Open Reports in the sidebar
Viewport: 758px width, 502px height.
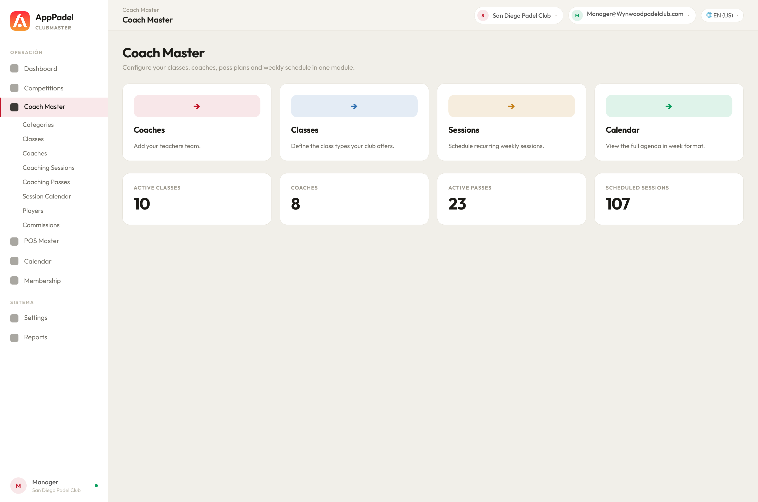pyautogui.click(x=54, y=338)
